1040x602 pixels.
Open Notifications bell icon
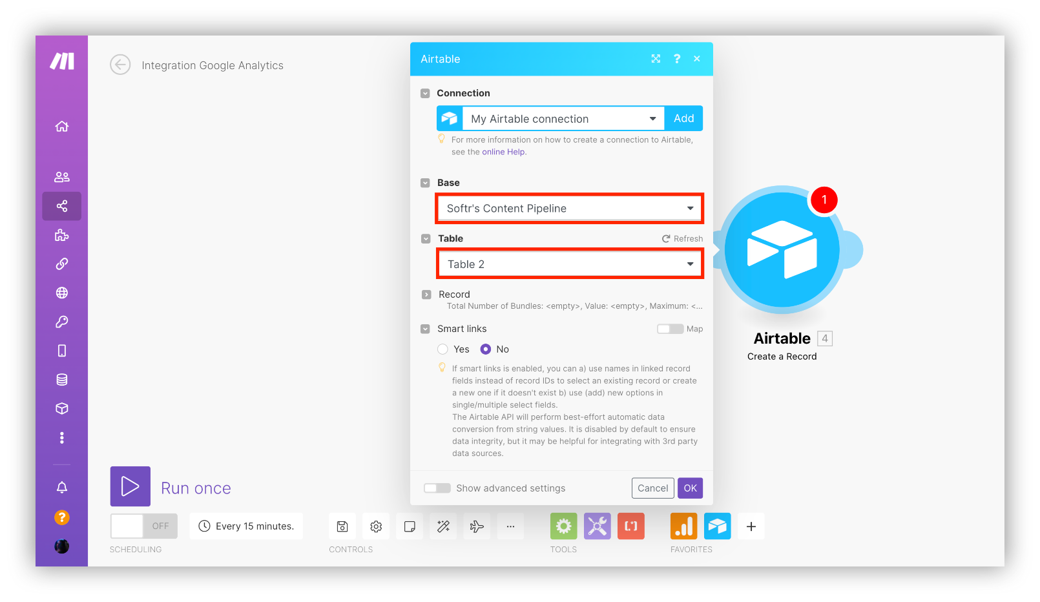tap(62, 488)
